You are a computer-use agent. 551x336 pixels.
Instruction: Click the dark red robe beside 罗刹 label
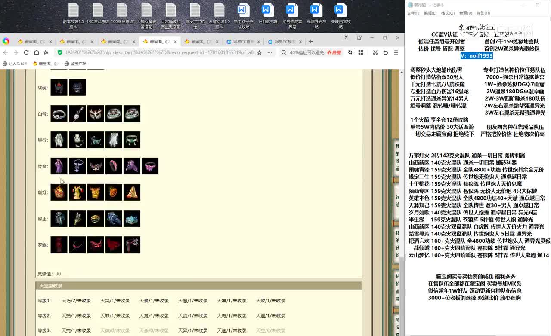tap(59, 245)
